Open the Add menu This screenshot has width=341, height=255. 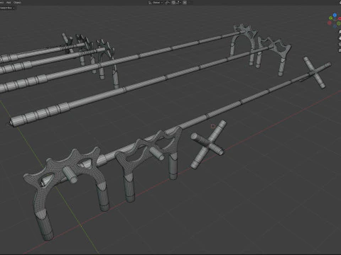pyautogui.click(x=9, y=2)
